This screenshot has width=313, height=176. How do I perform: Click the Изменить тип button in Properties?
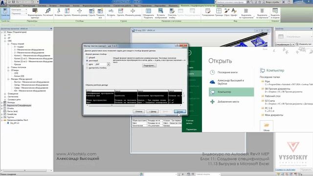point(304,44)
